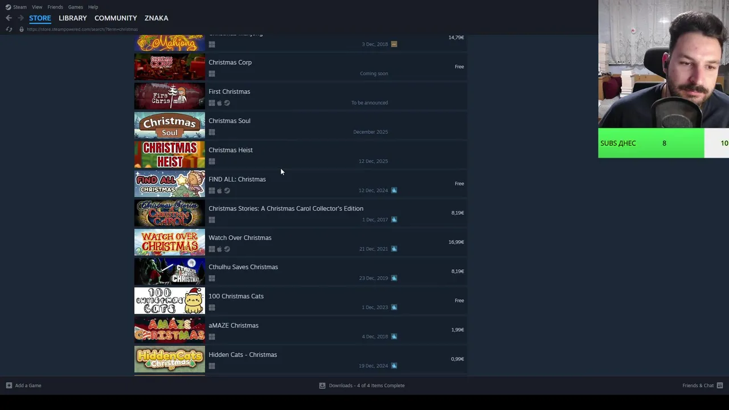Image resolution: width=729 pixels, height=410 pixels.
Task: Click the Steam logo icon in menu bar
Action: tap(8, 7)
